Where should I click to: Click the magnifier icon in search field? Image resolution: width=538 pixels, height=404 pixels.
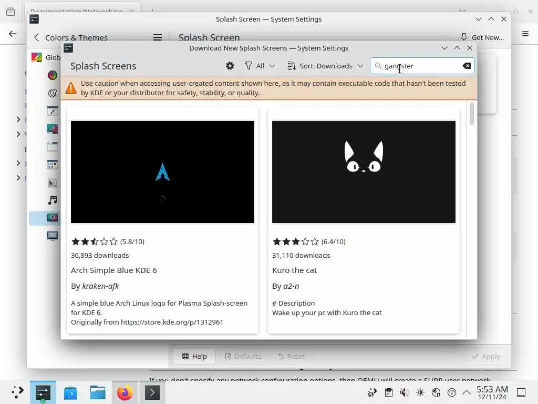[378, 66]
